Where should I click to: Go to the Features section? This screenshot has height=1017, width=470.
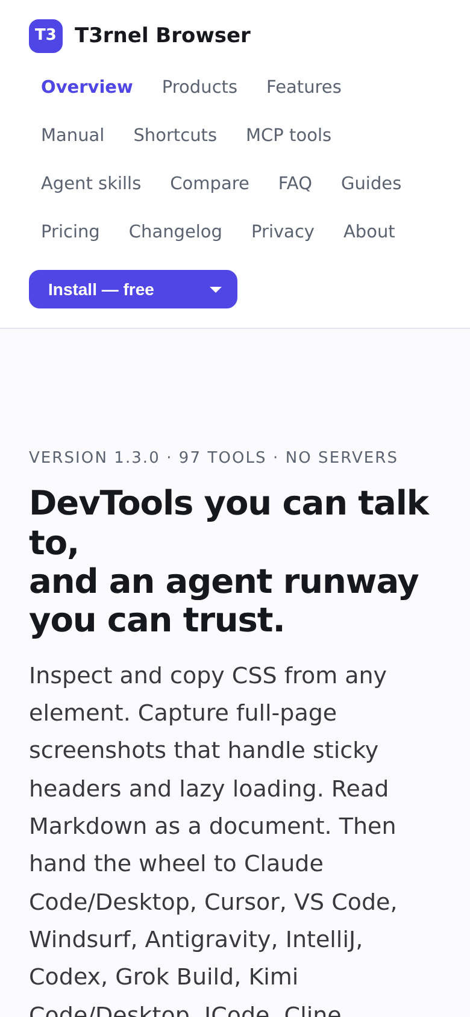coord(304,87)
